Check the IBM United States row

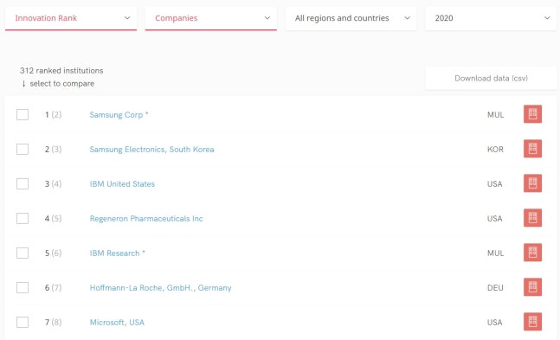point(23,184)
